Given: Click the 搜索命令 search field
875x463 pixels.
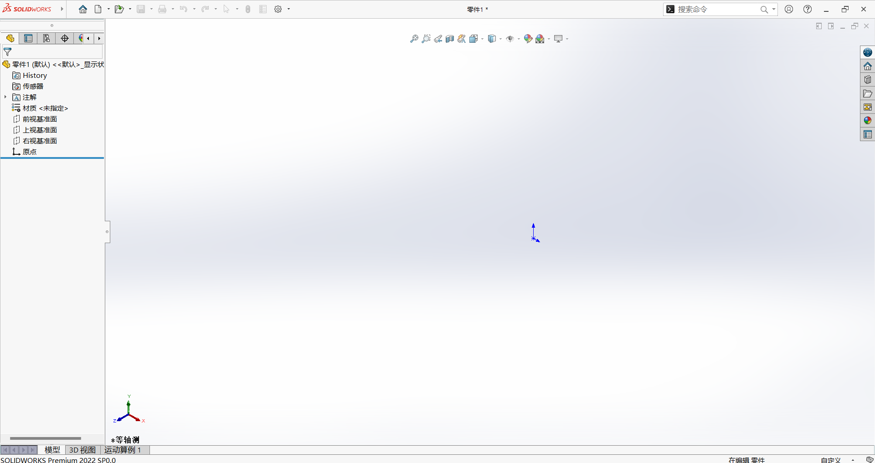Looking at the screenshot, I should click(x=715, y=10).
